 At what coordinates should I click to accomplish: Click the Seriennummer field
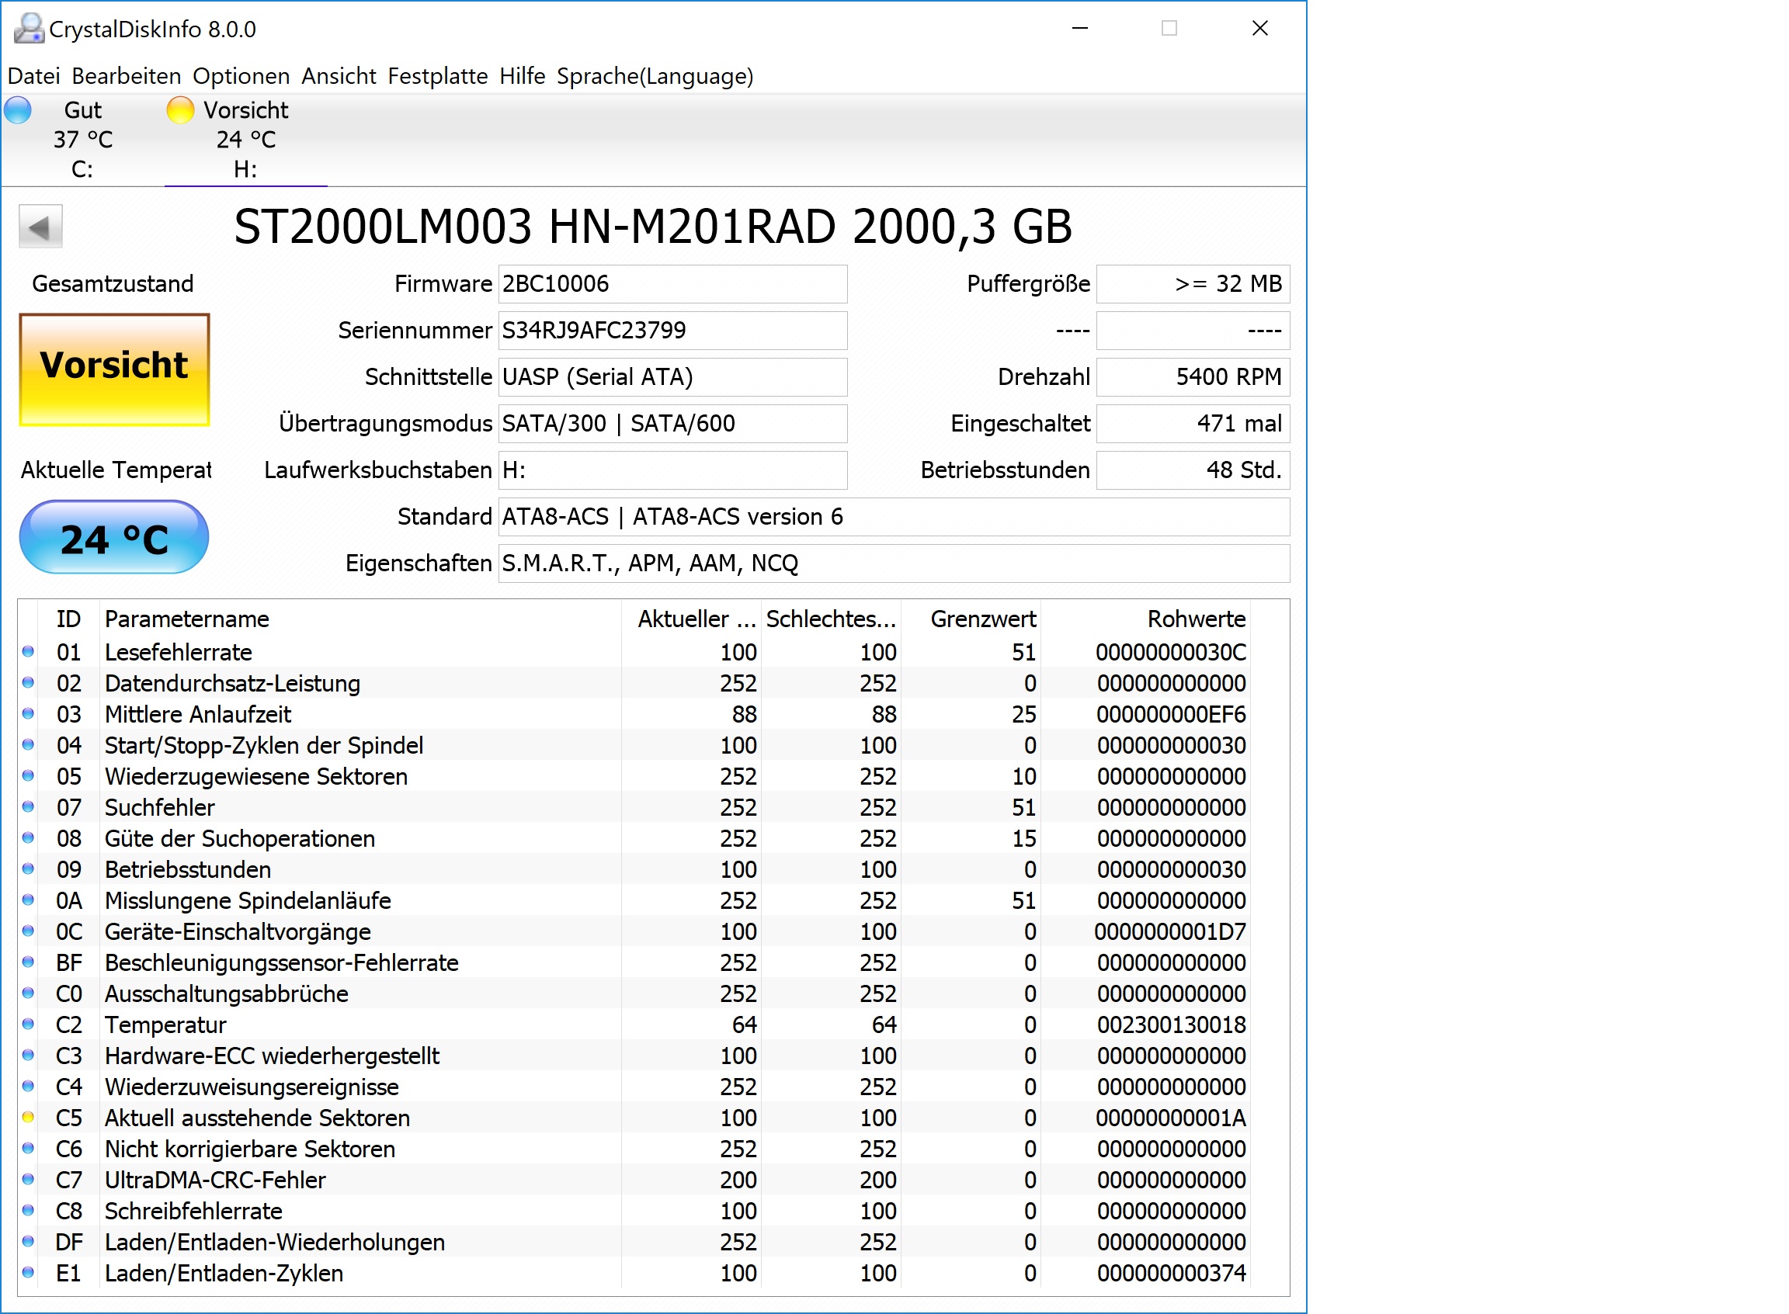coord(672,330)
